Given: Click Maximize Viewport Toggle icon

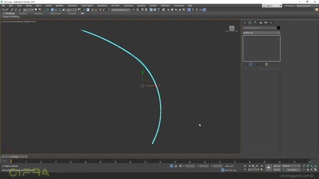Looking at the screenshot, I should click(x=316, y=170).
